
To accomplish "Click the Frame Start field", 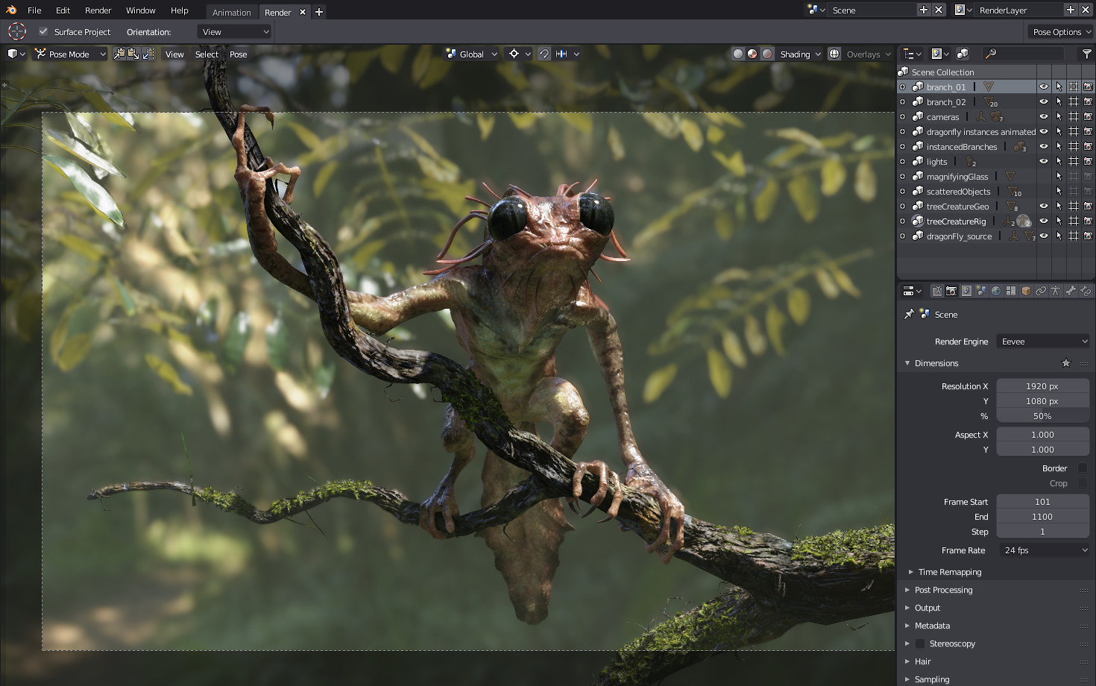I will pos(1042,502).
